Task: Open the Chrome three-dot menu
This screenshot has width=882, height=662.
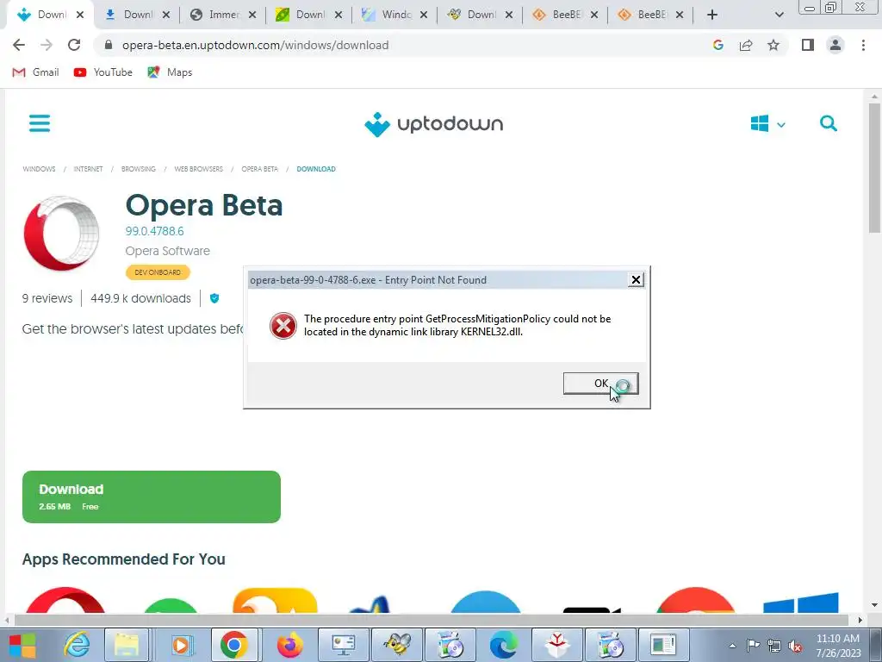Action: 863,45
